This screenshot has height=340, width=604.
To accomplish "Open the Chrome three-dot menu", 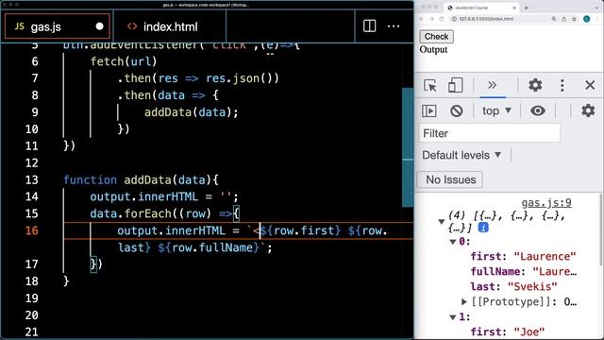I will (598, 19).
